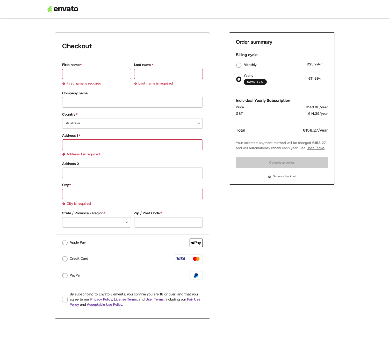Click the error icon beside First name message
This screenshot has height=340, width=389.
tap(63, 83)
